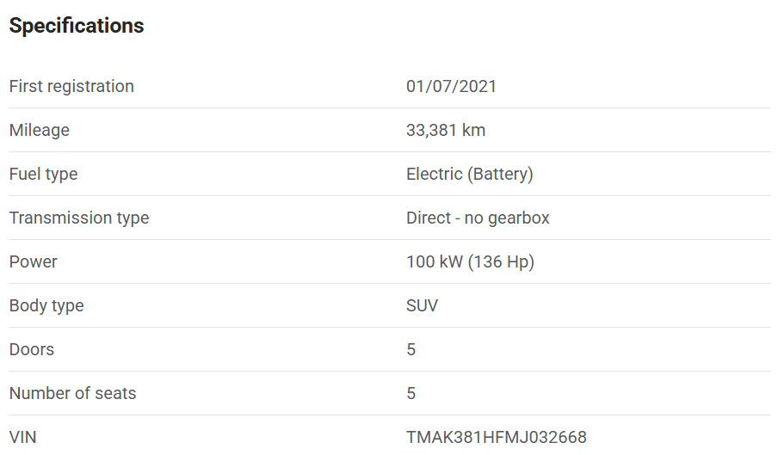Click the Number of seats value 5

click(x=411, y=393)
